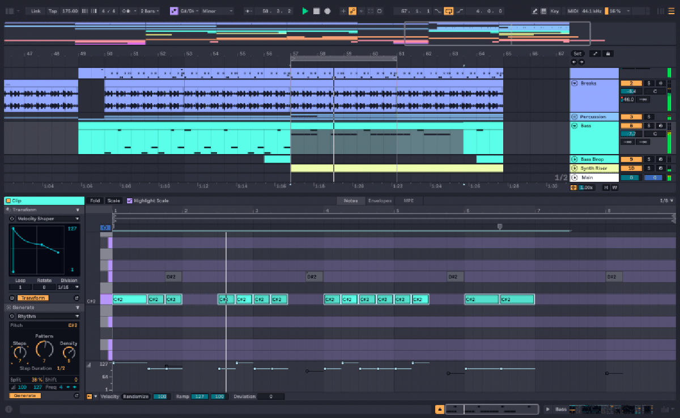The width and height of the screenshot is (680, 418).
Task: Click the velocity Randomize button
Action: [136, 396]
